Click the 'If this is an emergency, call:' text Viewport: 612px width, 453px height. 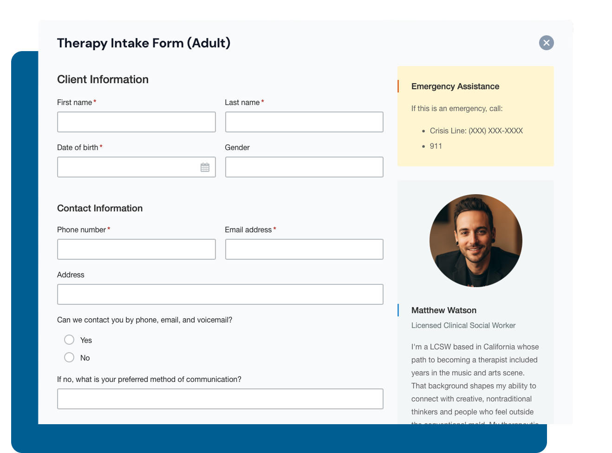(x=457, y=108)
